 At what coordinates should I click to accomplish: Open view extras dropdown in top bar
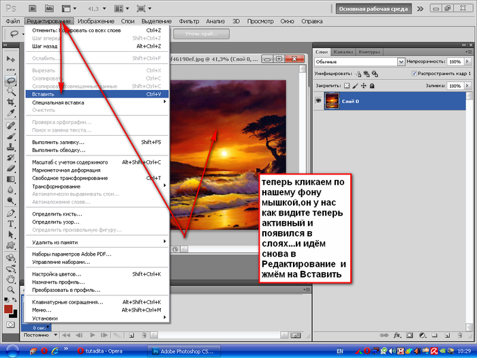69,8
